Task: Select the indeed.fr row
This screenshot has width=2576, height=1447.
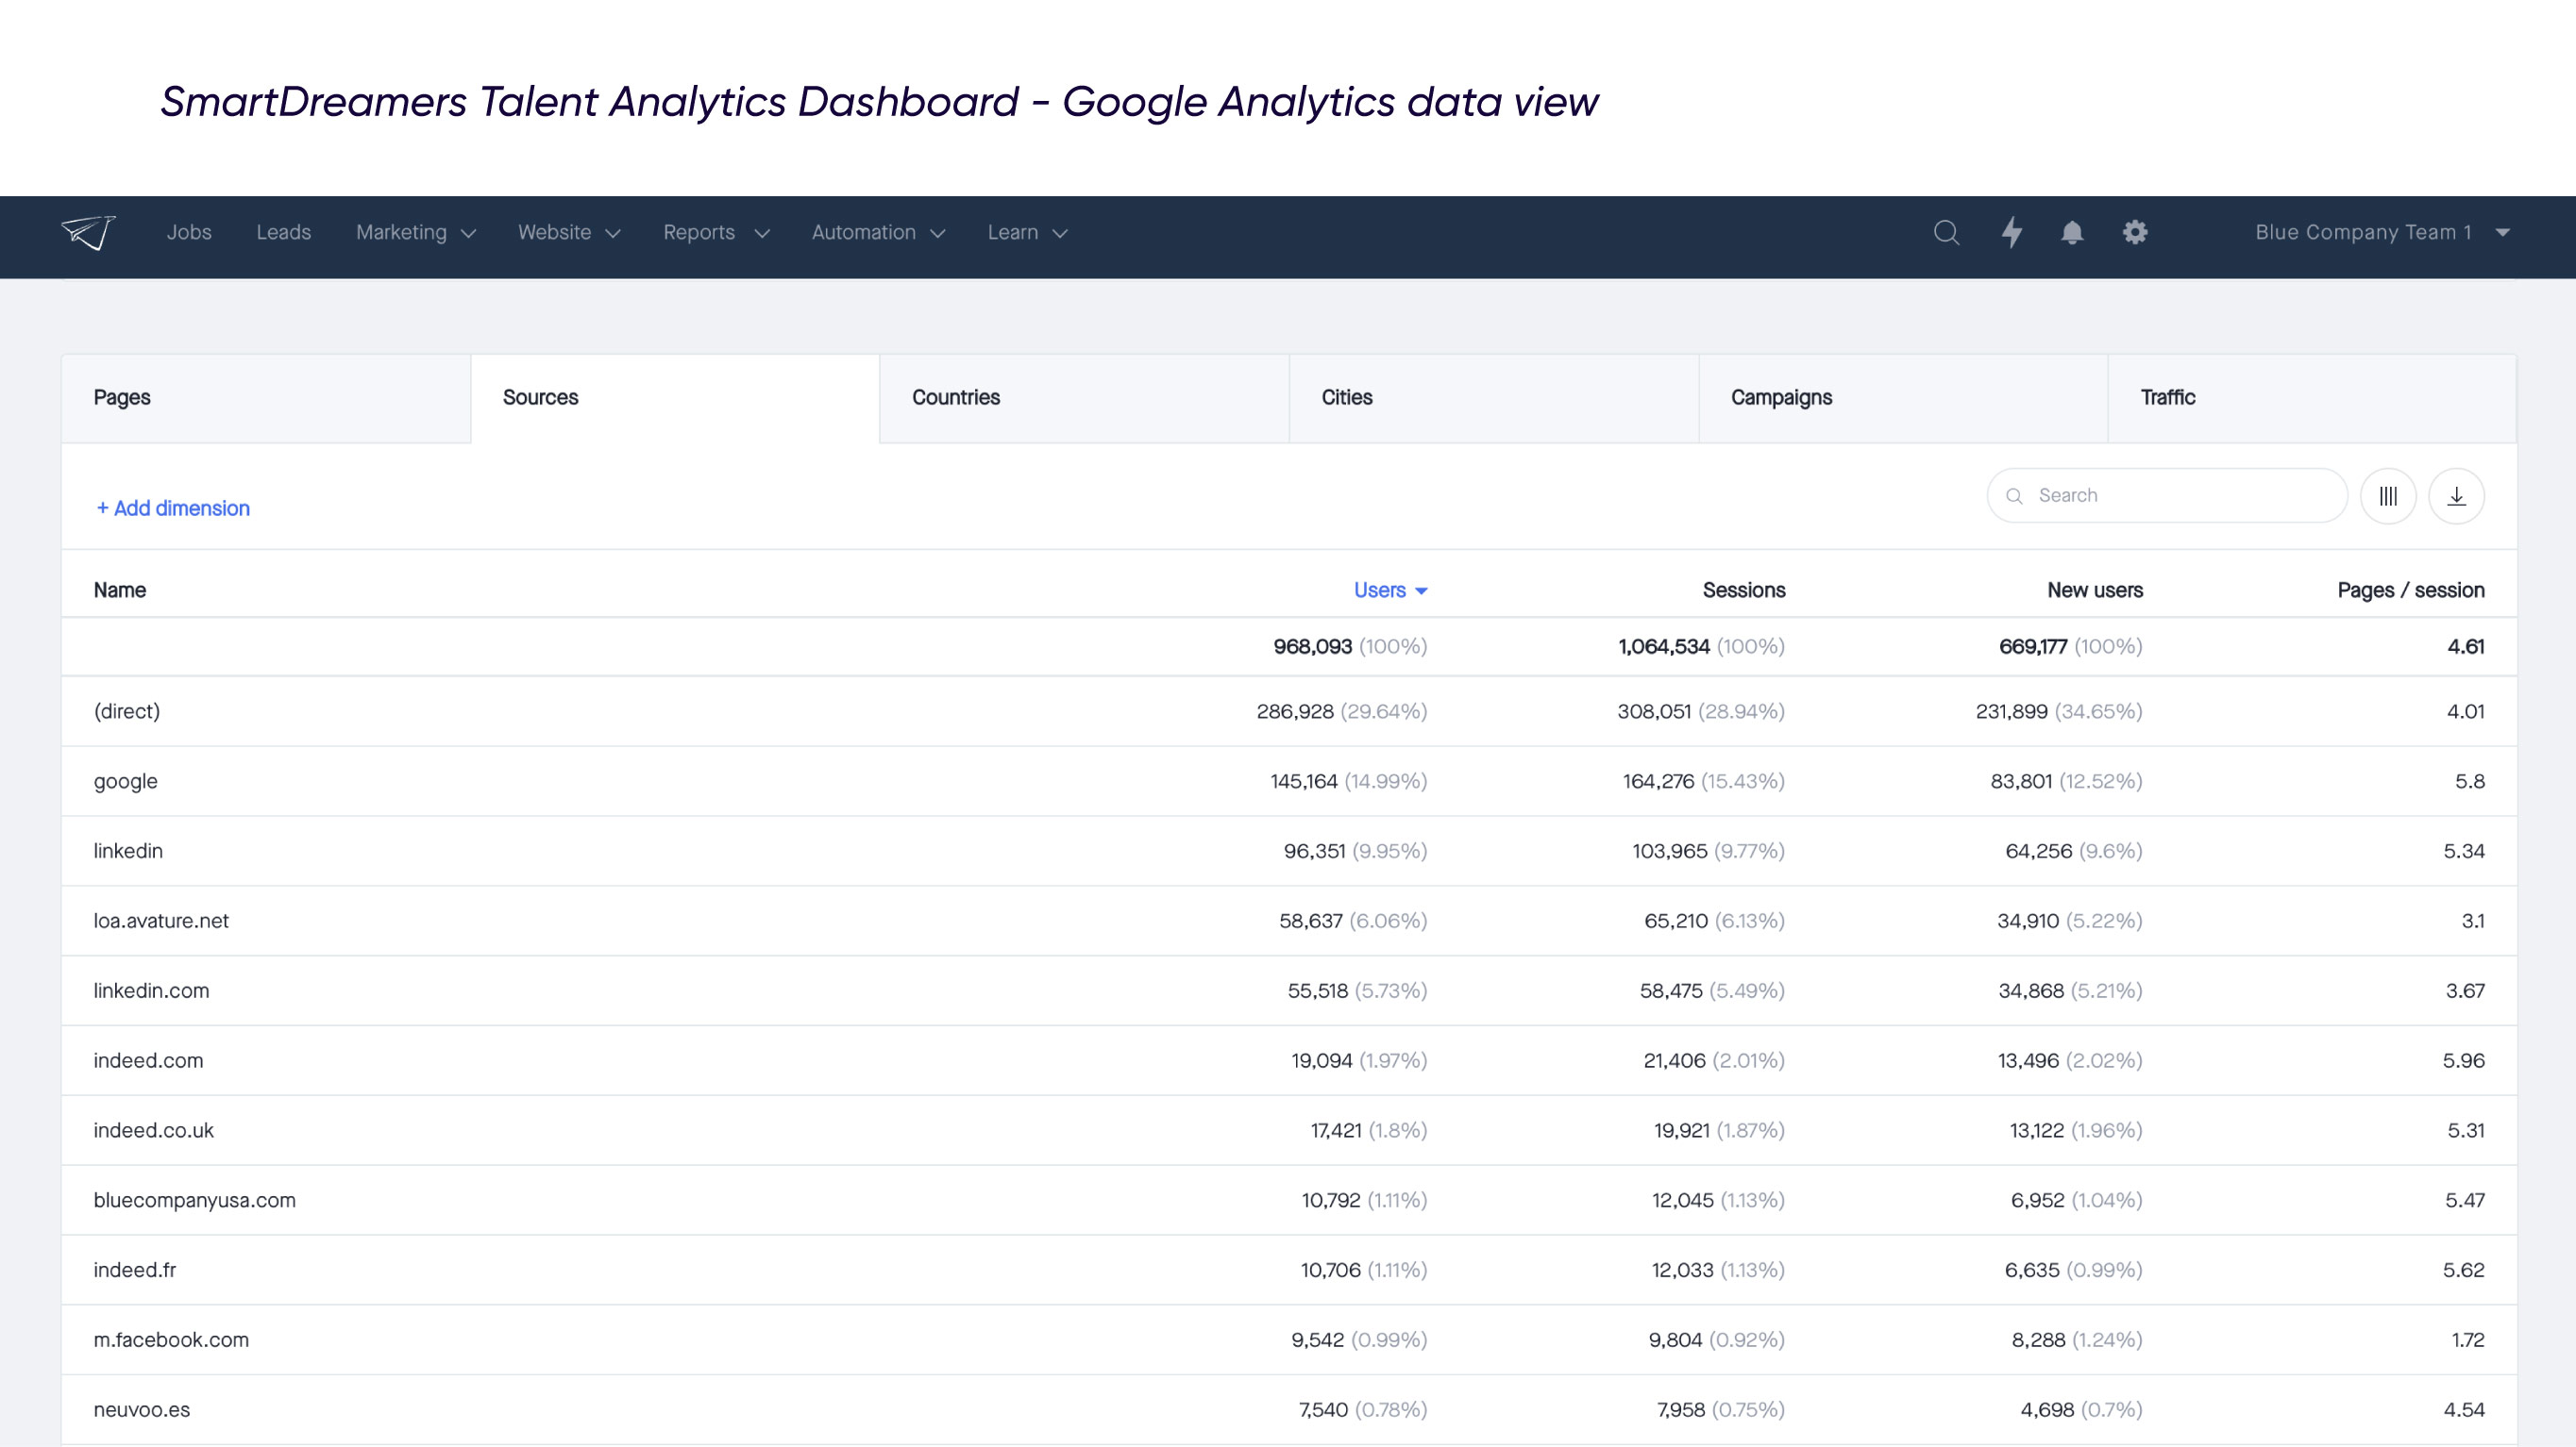Action: pyautogui.click(x=1289, y=1272)
